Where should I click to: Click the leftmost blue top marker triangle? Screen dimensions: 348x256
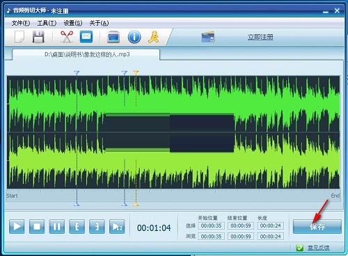click(x=77, y=73)
